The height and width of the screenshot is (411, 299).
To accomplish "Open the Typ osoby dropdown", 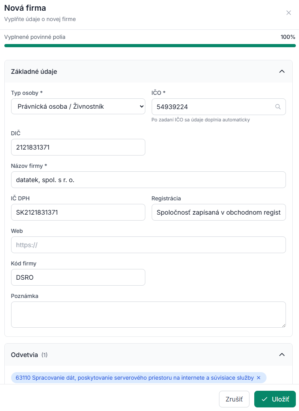I will pos(78,106).
